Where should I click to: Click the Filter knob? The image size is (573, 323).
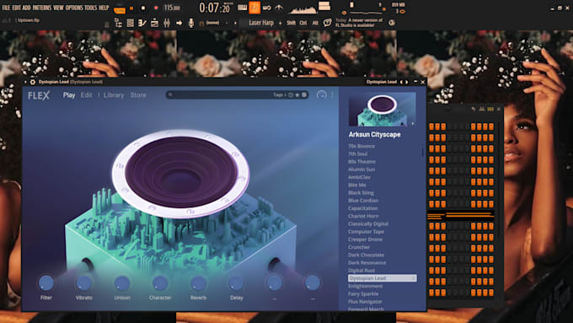point(46,283)
